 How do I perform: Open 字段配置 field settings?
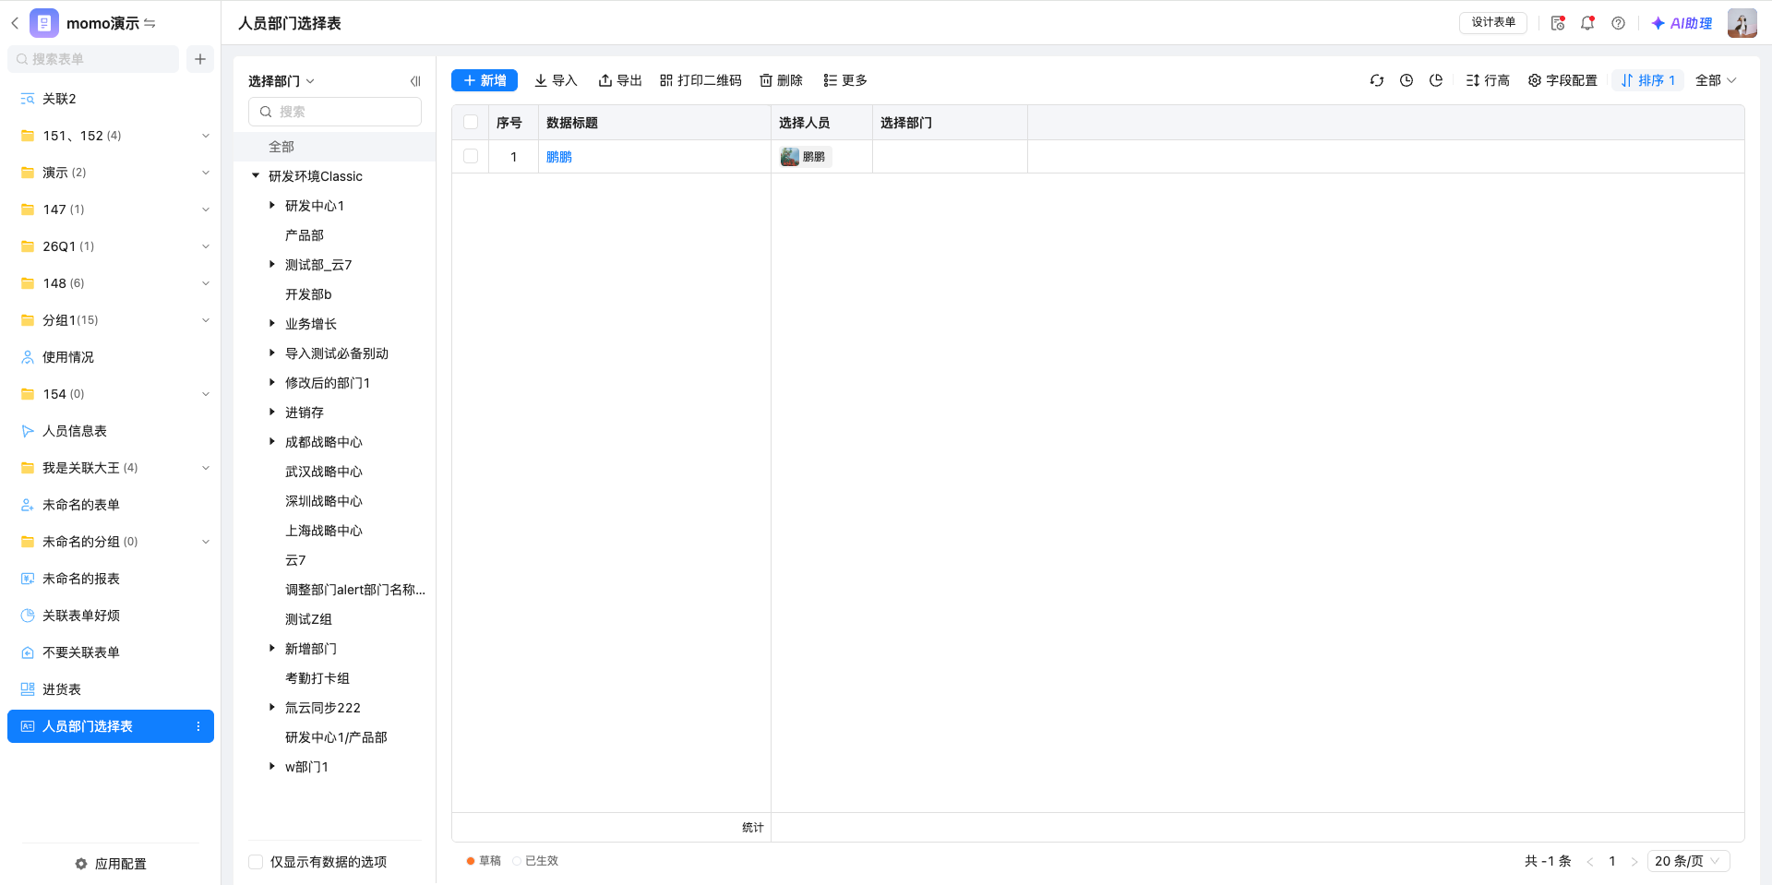click(x=1562, y=80)
